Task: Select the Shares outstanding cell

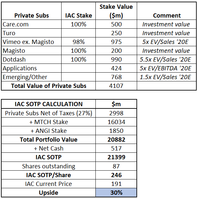Action: [49, 166]
